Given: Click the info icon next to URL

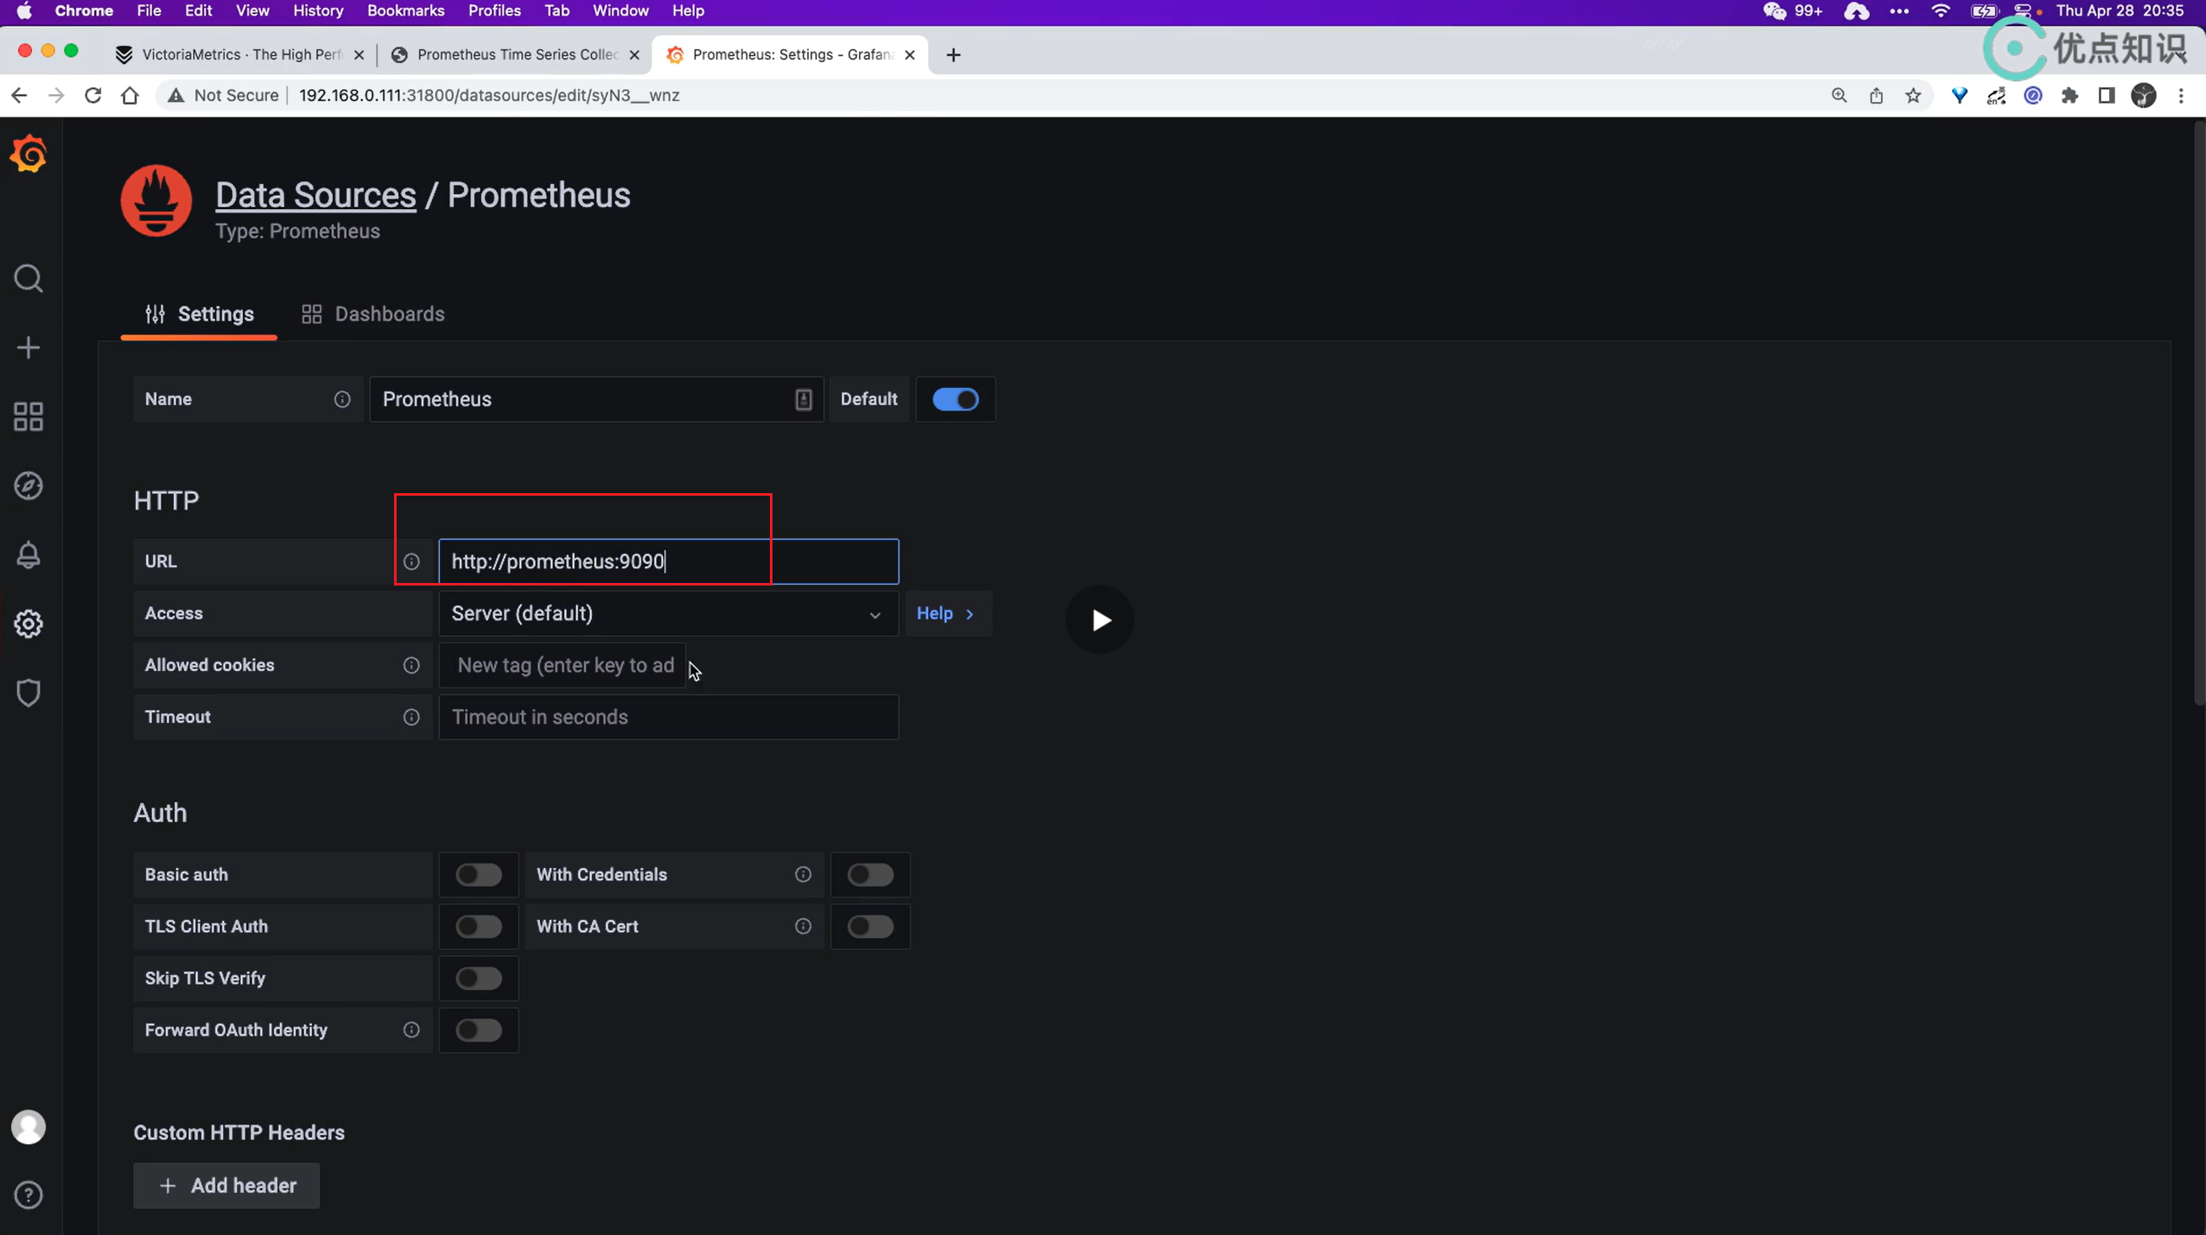Looking at the screenshot, I should (411, 561).
